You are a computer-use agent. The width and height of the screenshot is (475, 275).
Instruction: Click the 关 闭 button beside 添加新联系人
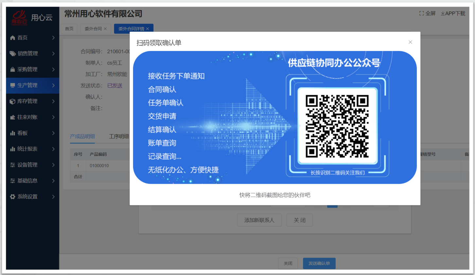pyautogui.click(x=299, y=220)
